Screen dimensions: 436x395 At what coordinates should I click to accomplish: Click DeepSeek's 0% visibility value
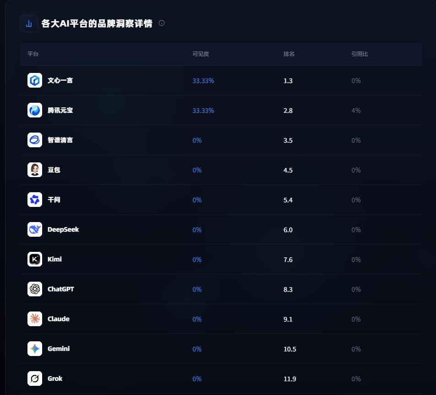pos(197,230)
